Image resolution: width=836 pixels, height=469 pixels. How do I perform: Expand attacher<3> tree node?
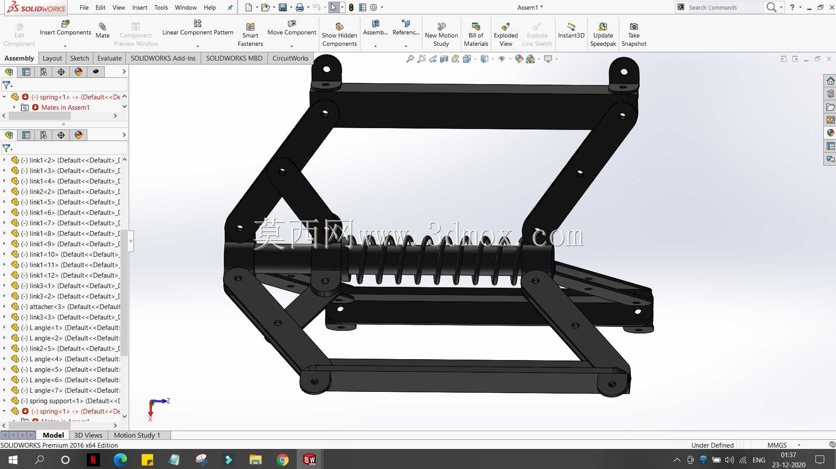tap(4, 307)
